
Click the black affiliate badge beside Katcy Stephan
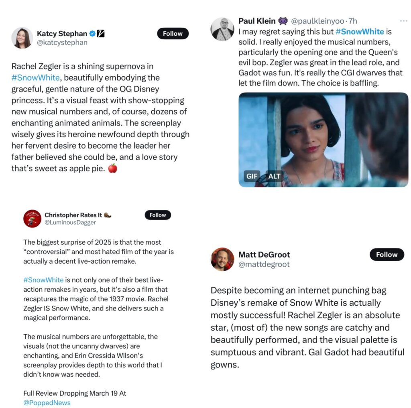[101, 34]
